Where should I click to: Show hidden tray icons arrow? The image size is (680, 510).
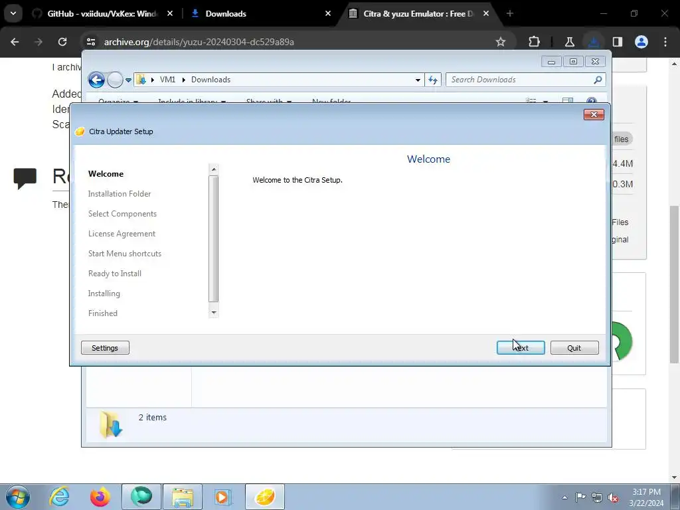564,497
